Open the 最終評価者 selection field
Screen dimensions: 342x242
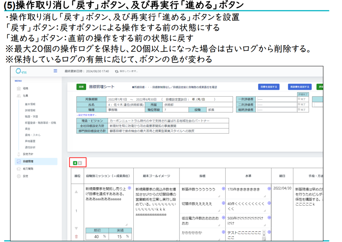tap(276, 110)
